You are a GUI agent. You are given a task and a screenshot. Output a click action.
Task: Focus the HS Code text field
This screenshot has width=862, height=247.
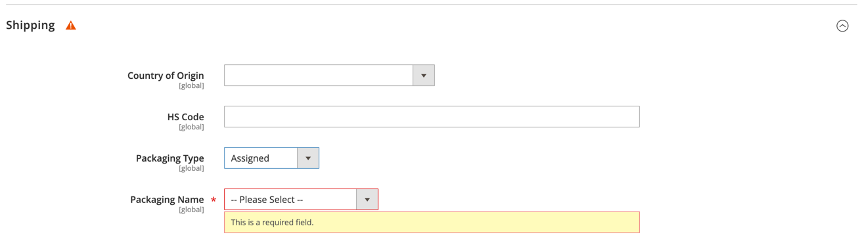[432, 117]
